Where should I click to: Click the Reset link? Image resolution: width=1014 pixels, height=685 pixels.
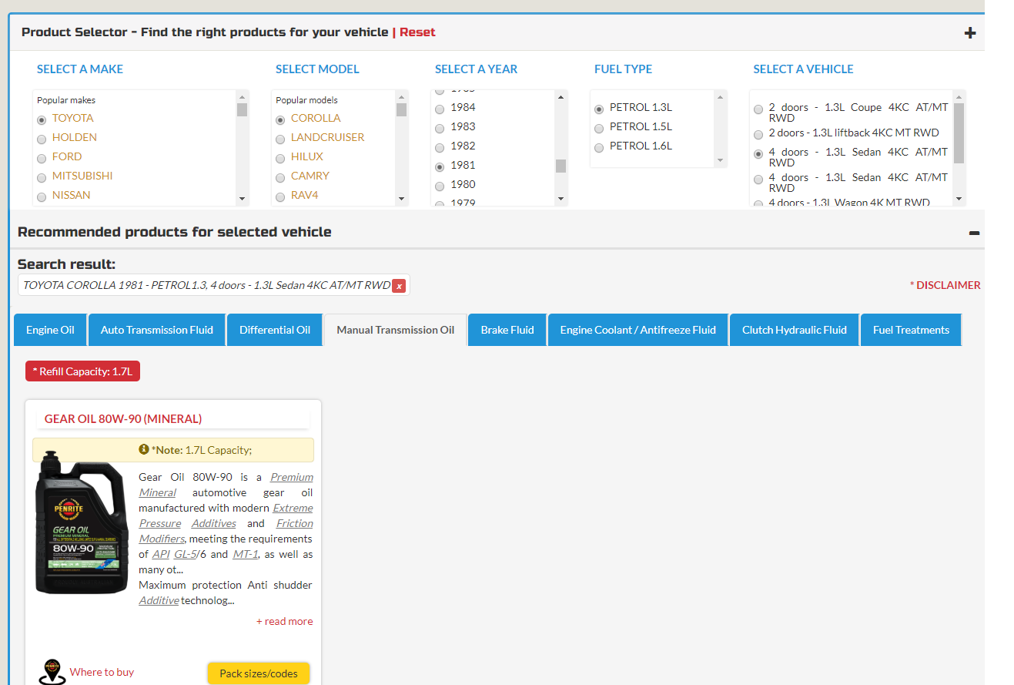point(417,32)
